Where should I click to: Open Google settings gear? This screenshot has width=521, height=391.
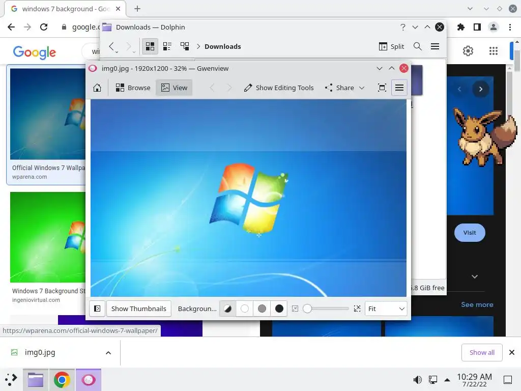click(468, 51)
